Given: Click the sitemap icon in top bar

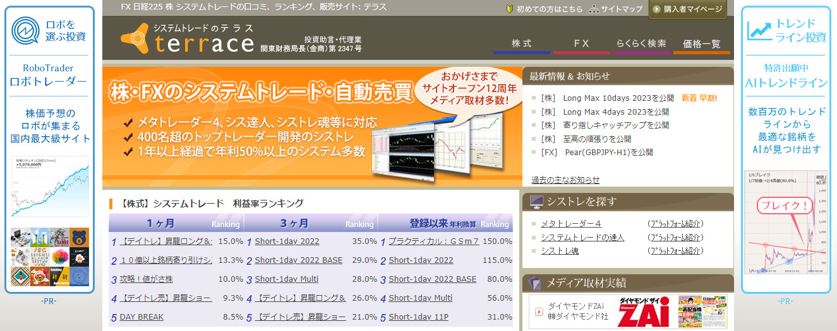Looking at the screenshot, I should click(x=594, y=9).
